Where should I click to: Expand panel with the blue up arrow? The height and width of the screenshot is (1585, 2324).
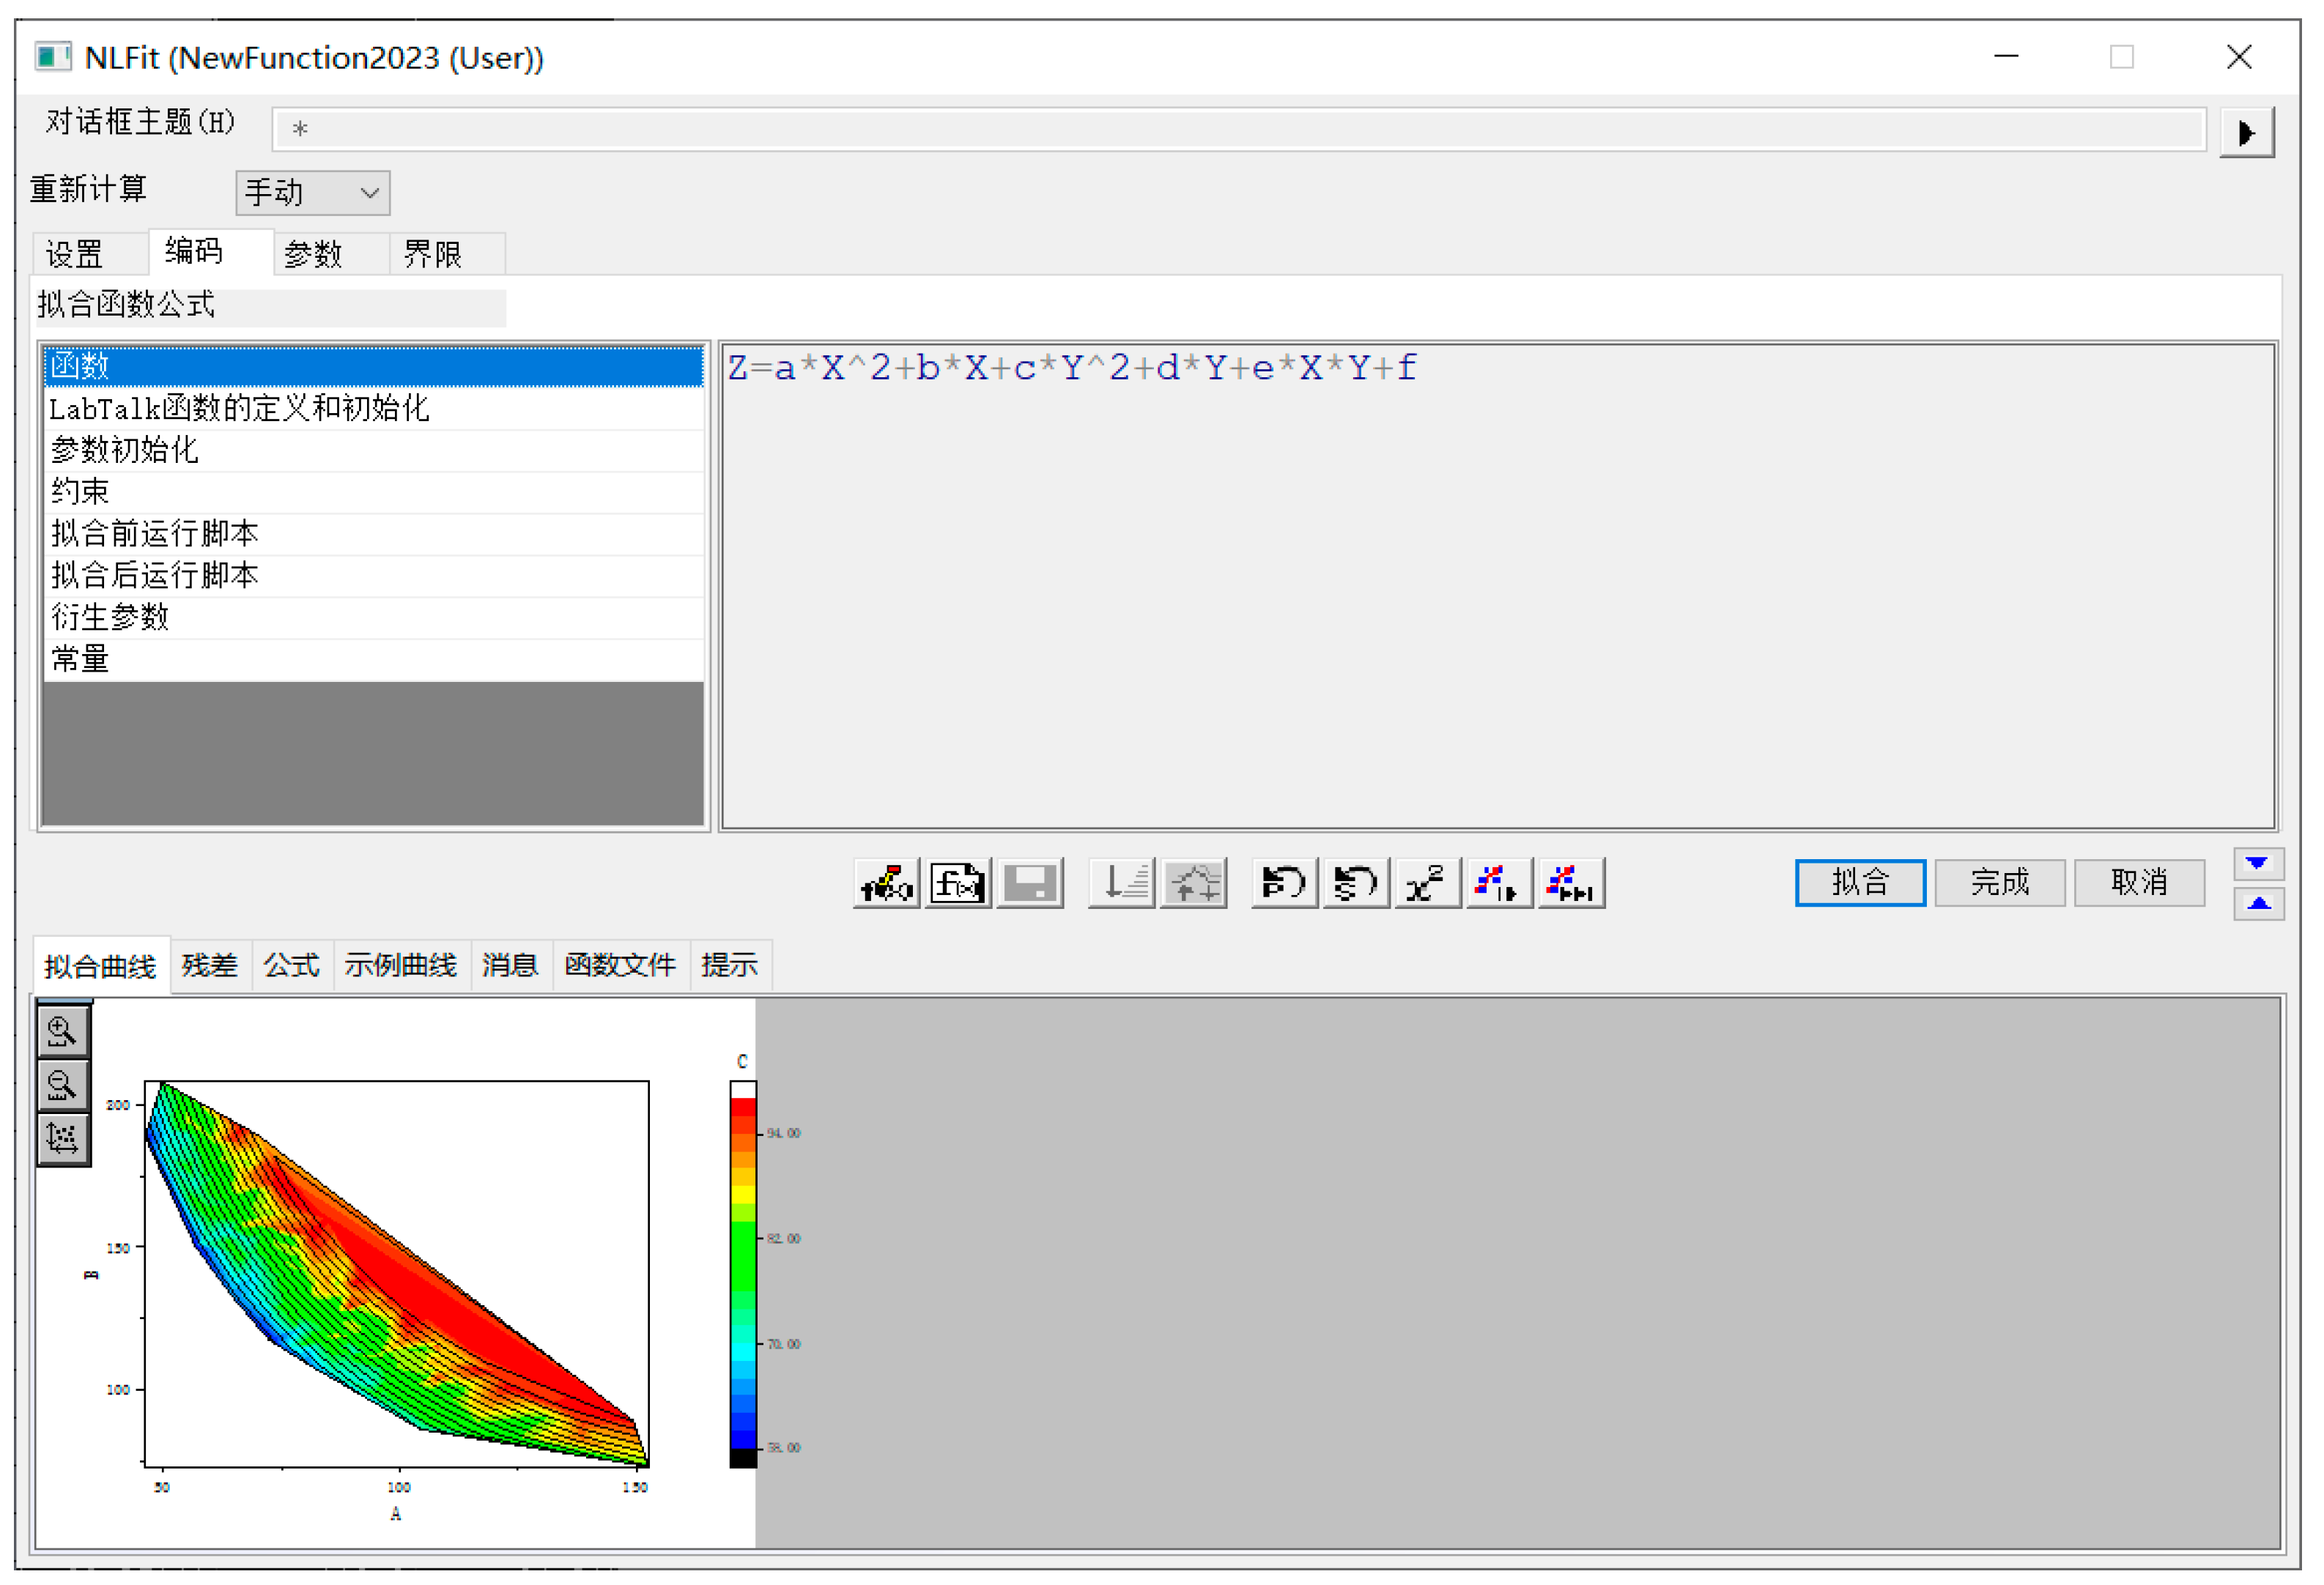[x=2257, y=904]
